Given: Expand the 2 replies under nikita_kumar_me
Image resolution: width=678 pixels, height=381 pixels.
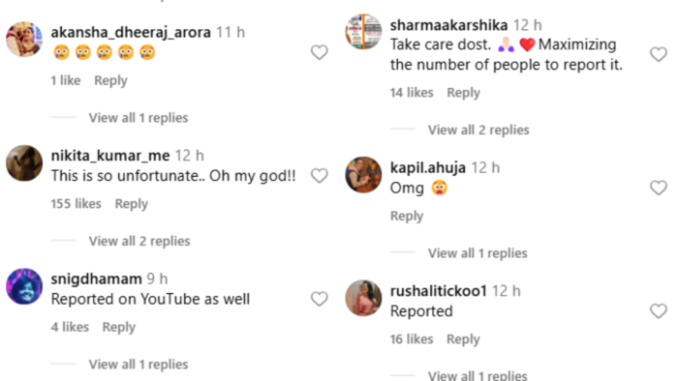Looking at the screenshot, I should pyautogui.click(x=139, y=241).
